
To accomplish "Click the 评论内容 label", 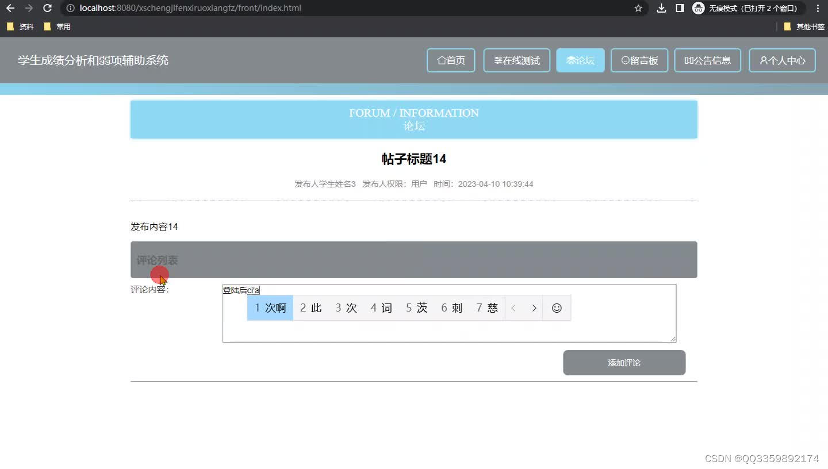I will (x=149, y=290).
